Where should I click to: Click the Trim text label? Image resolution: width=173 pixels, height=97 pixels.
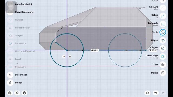coord(155,65)
